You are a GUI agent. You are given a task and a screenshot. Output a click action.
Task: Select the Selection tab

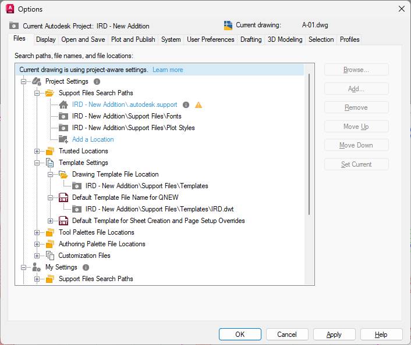321,39
